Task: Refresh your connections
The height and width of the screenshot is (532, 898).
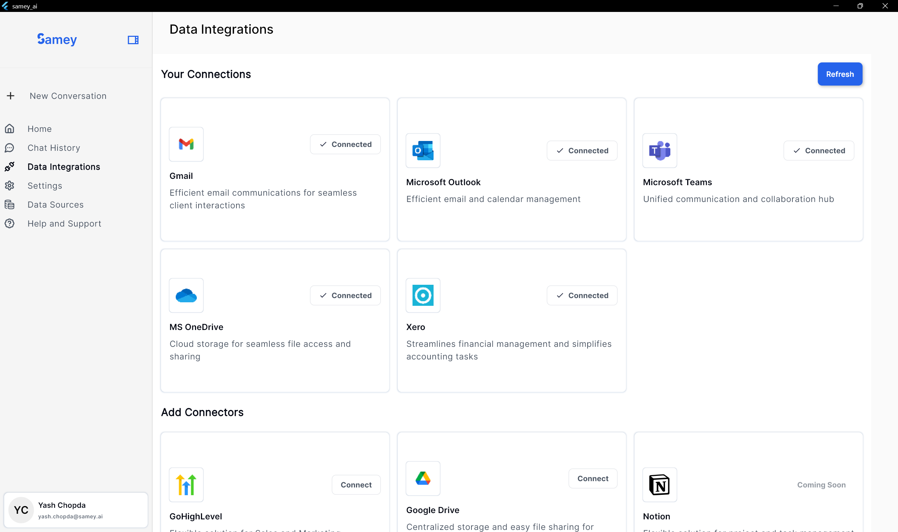Action: coord(840,74)
